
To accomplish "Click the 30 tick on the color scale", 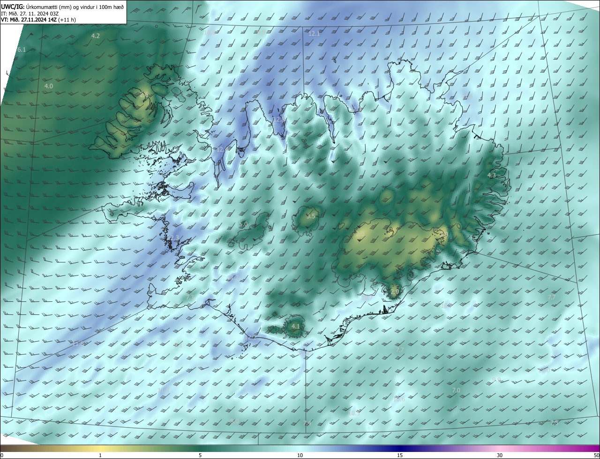I will pos(500,455).
